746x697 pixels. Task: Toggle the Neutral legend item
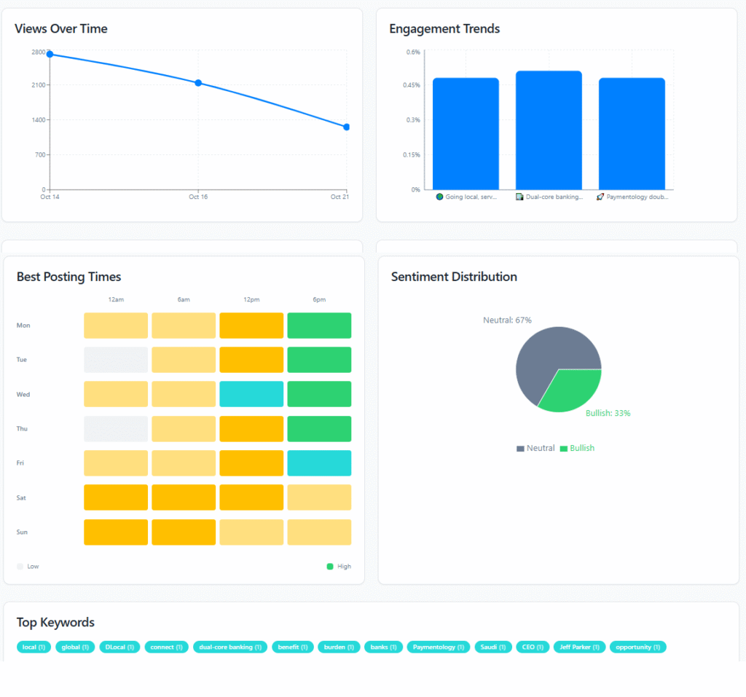click(x=535, y=448)
